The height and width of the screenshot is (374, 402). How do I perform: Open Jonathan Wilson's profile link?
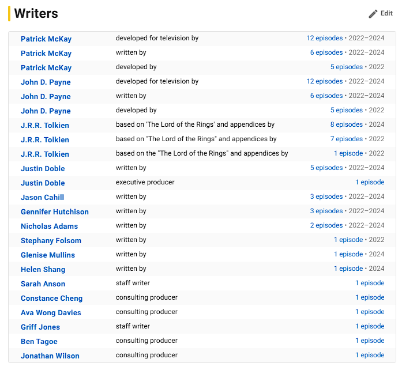50,356
